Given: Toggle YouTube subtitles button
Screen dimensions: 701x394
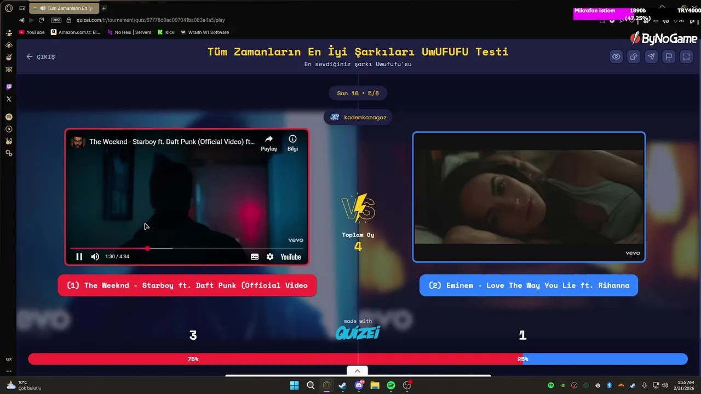Looking at the screenshot, I should click(255, 257).
